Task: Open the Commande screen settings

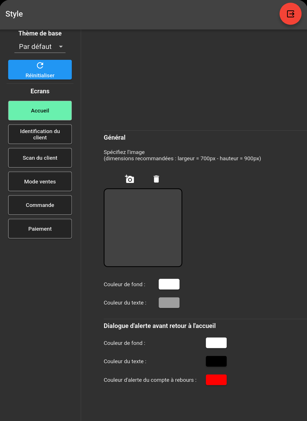Action: (x=40, y=205)
